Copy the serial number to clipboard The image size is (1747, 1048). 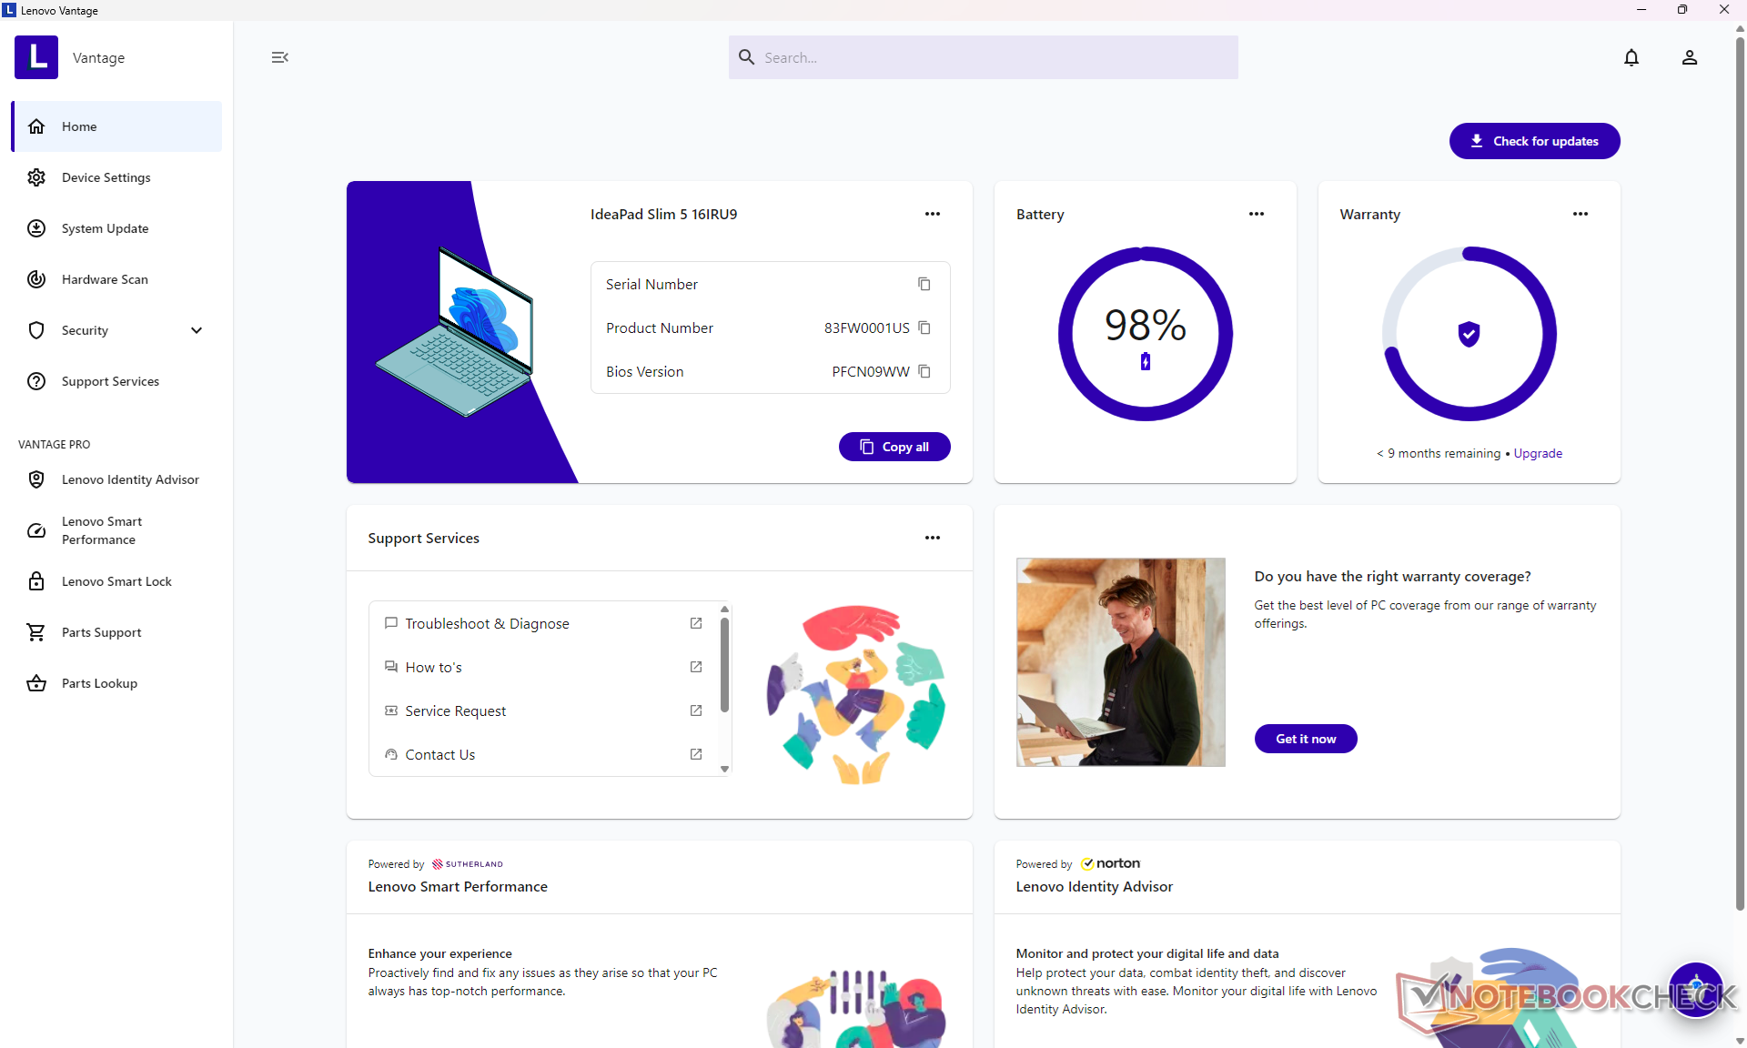pos(924,284)
